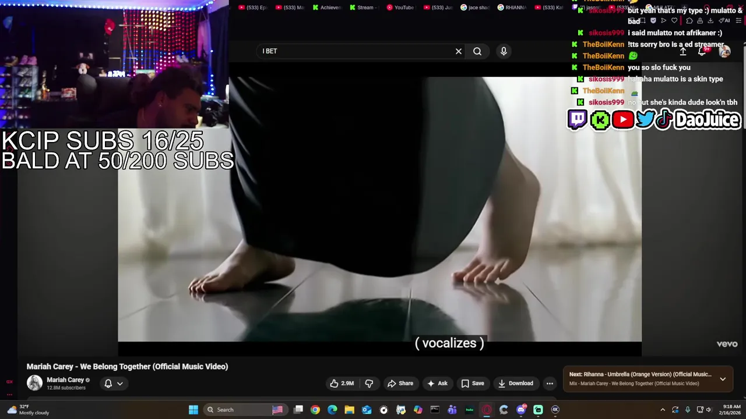Switch to the 'RHIANNA' Google tab
Viewport: 746px width, 419px height.
(x=512, y=8)
